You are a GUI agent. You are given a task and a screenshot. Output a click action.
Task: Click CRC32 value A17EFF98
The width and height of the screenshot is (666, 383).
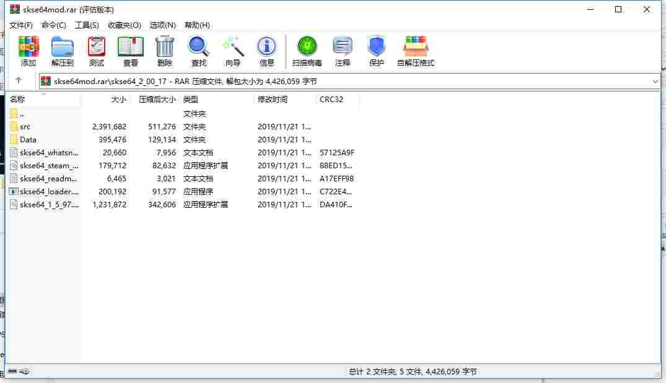click(336, 179)
